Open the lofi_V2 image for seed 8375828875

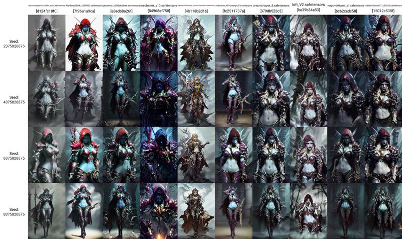click(308, 211)
